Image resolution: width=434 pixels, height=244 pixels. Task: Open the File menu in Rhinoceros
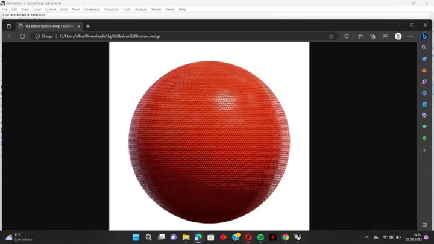pyautogui.click(x=5, y=10)
